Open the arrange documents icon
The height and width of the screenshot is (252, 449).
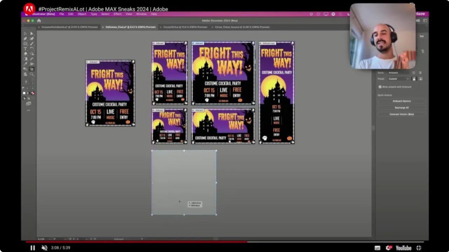tap(418, 21)
